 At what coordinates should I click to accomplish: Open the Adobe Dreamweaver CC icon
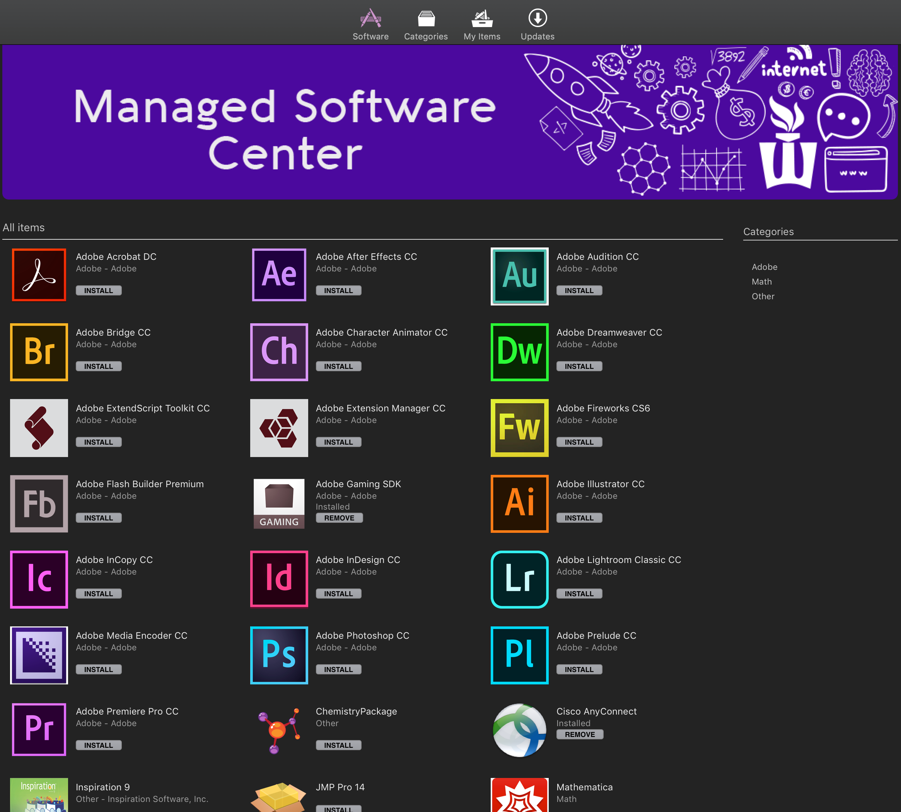pos(519,351)
